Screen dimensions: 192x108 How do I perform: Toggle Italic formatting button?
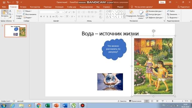click(x=44, y=16)
